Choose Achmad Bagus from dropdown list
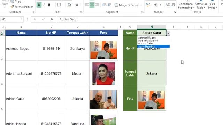 [x=154, y=37]
